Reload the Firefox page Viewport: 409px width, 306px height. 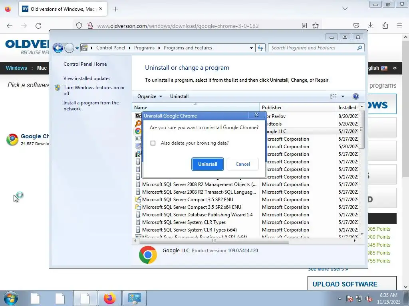tap(38, 26)
